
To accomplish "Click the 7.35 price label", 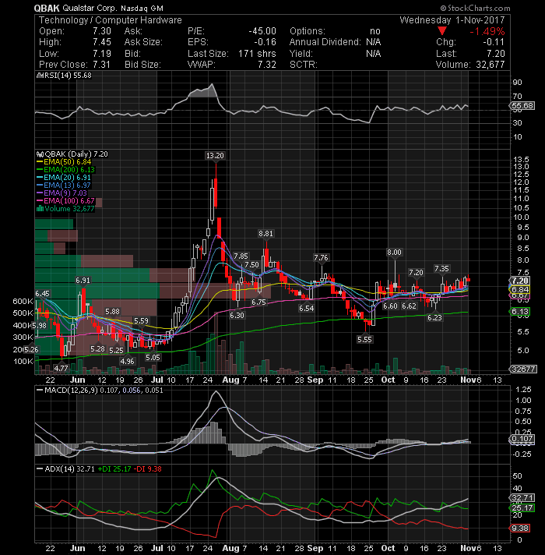I will pos(441,269).
